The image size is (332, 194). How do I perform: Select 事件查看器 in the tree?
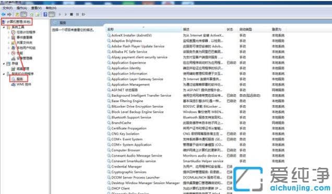[25, 37]
